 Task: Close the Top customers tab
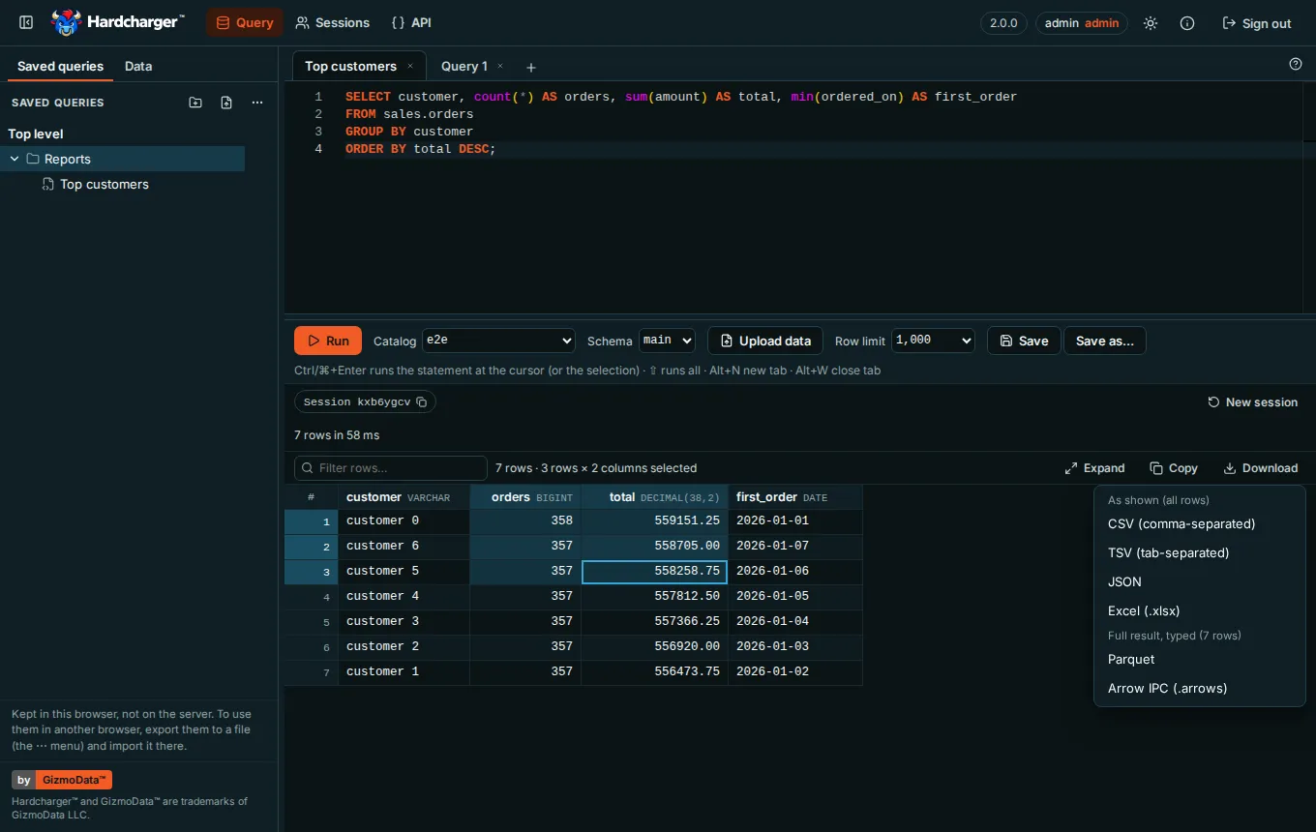point(410,66)
